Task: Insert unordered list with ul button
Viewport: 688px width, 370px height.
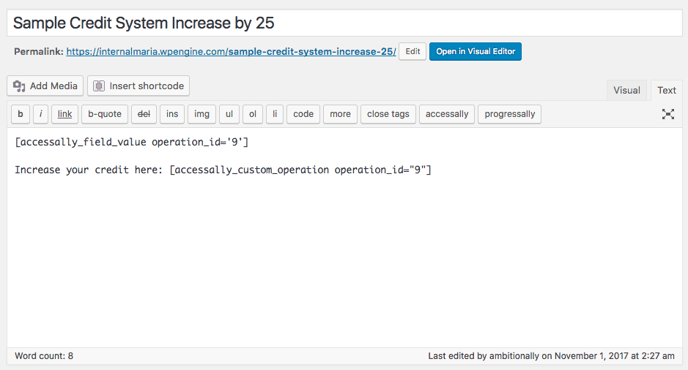Action: (x=229, y=114)
